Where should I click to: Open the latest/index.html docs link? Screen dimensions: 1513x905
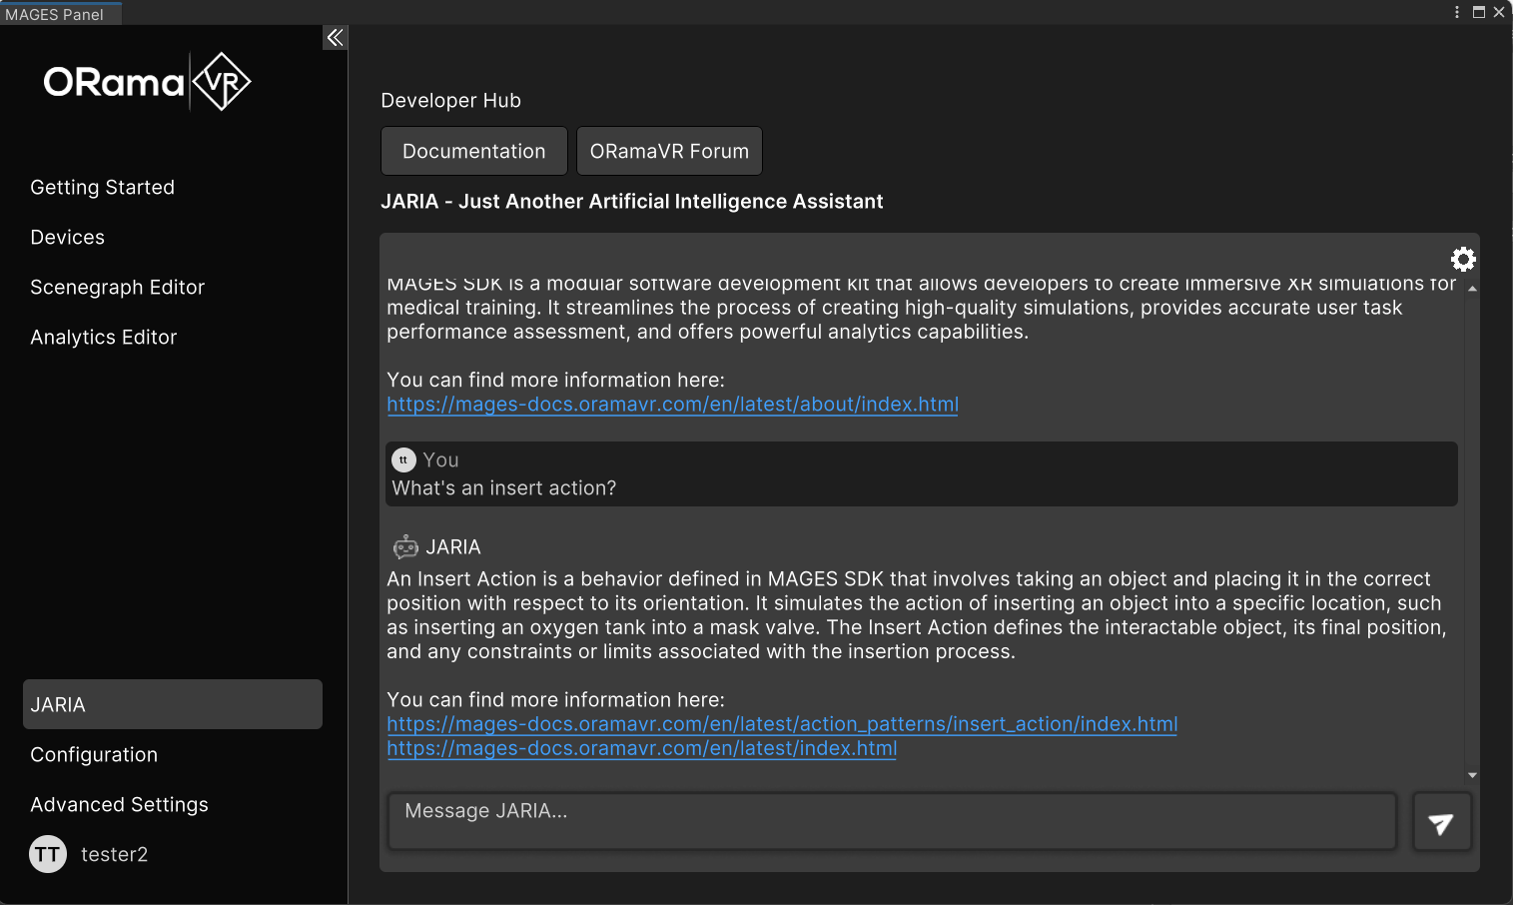click(641, 748)
